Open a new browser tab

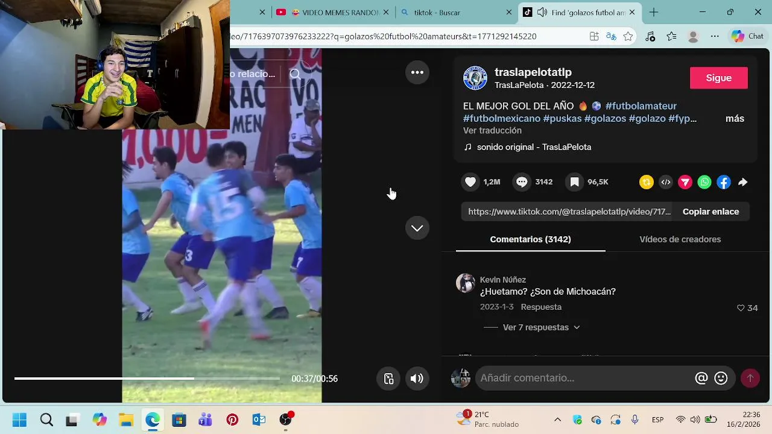coord(654,12)
